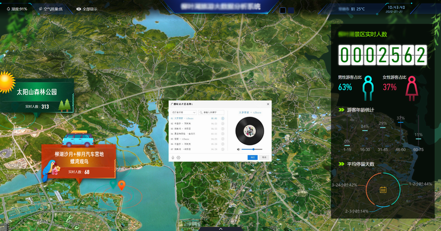Toggle play button on first song row

(x=223, y=119)
